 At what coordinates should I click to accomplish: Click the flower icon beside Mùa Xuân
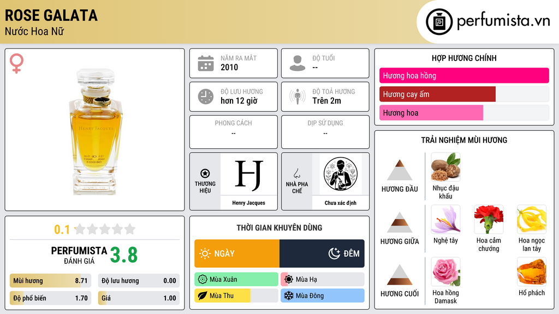click(x=203, y=280)
